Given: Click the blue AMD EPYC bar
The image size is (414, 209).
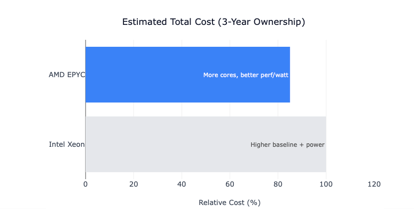Looking at the screenshot, I should [x=188, y=75].
